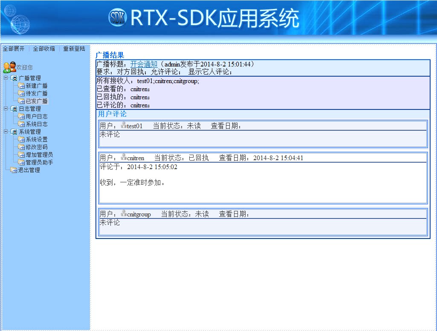
Task: Click the 增加管理员 folder icon
Action: pos(21,155)
